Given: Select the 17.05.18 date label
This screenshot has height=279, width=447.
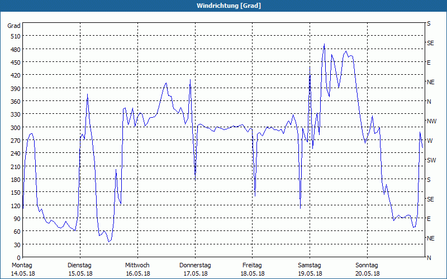Looking at the screenshot, I should (x=196, y=273).
